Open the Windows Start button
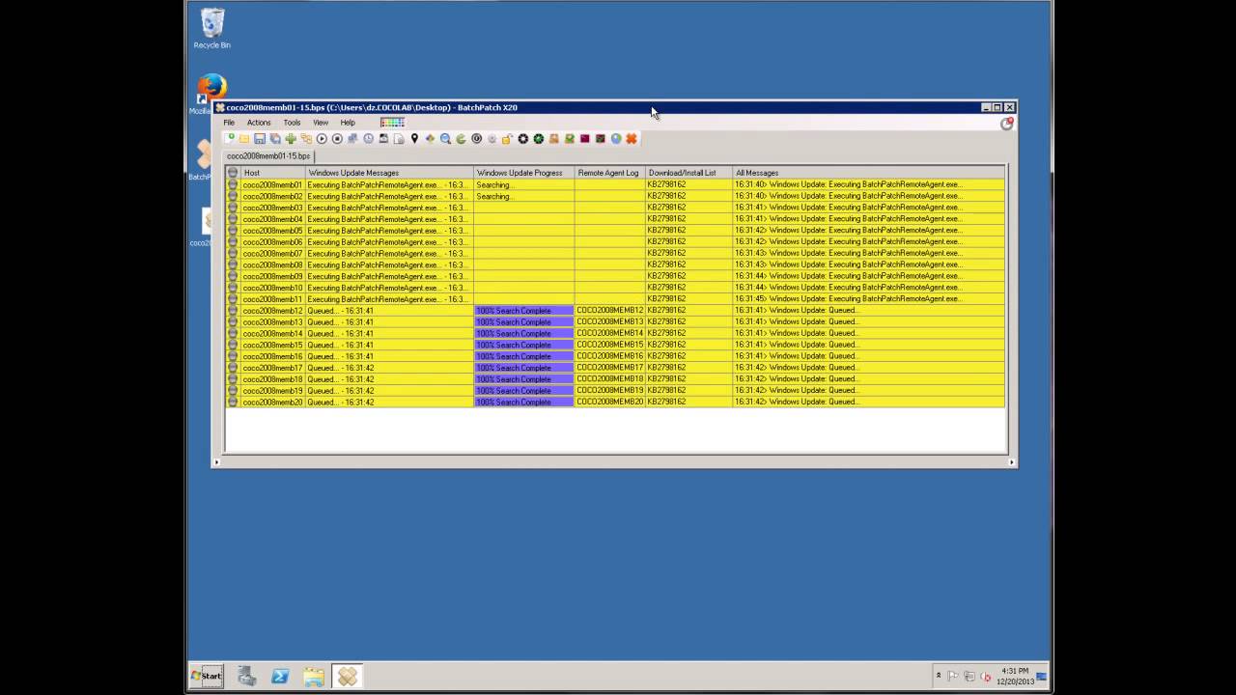 (x=207, y=676)
